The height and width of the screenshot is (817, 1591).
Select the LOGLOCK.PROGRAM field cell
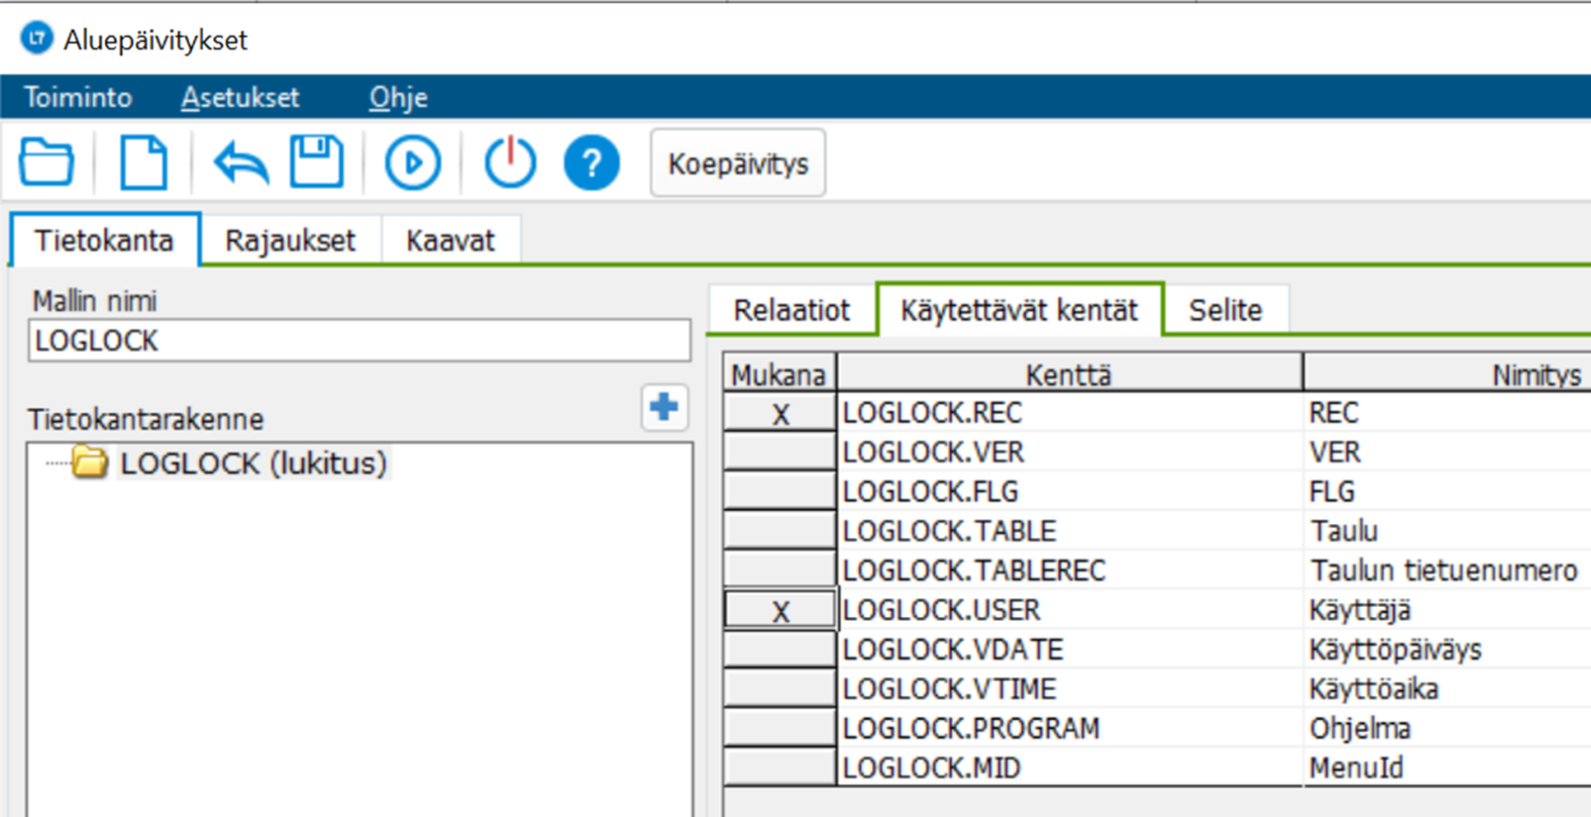1070,729
